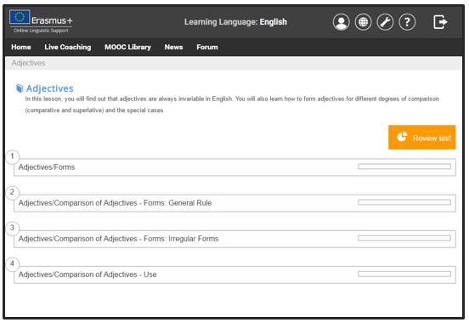The height and width of the screenshot is (328, 469).
Task: Open lesson Adjectives/Forms
Action: 234,167
